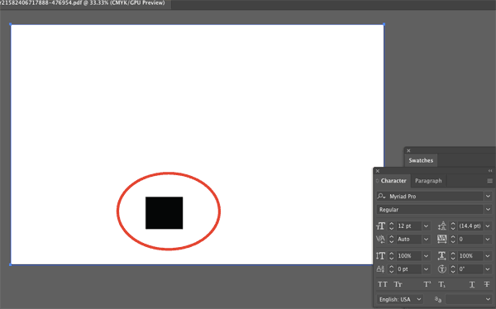Toggle Superscript formatting
496x309 pixels.
pyautogui.click(x=427, y=284)
